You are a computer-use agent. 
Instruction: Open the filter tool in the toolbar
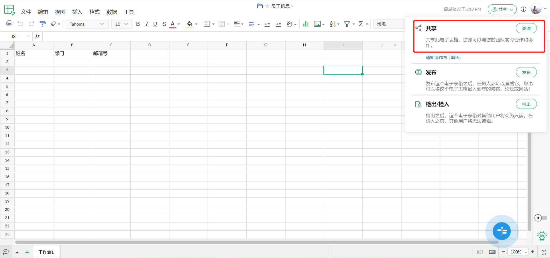pyautogui.click(x=347, y=24)
